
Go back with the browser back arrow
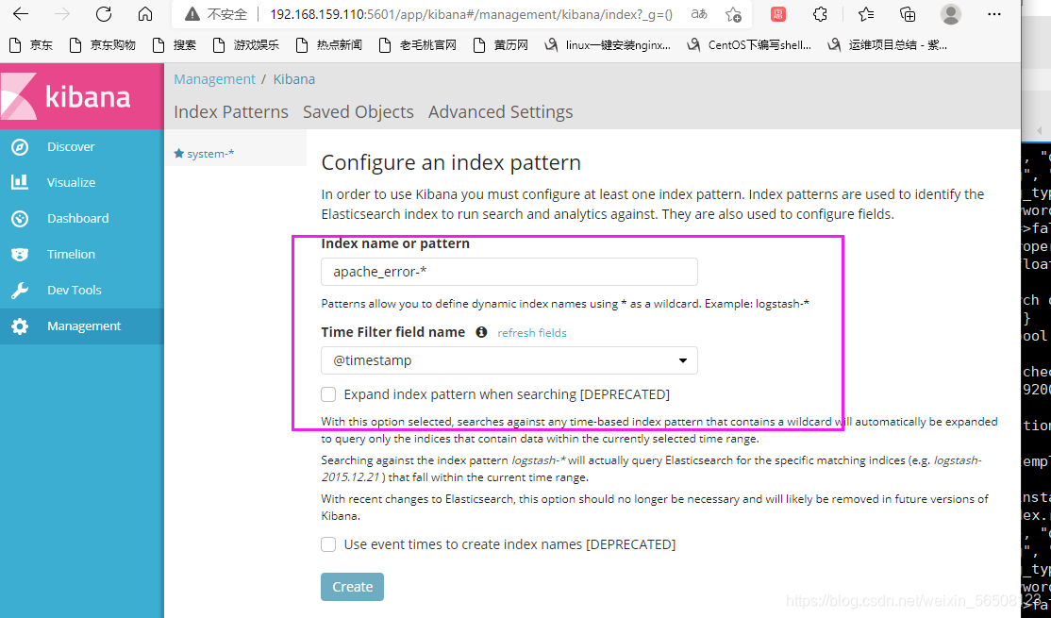(21, 14)
